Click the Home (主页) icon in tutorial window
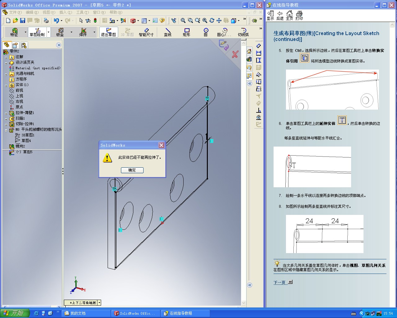Screen dimensions: 397x318 289,16
